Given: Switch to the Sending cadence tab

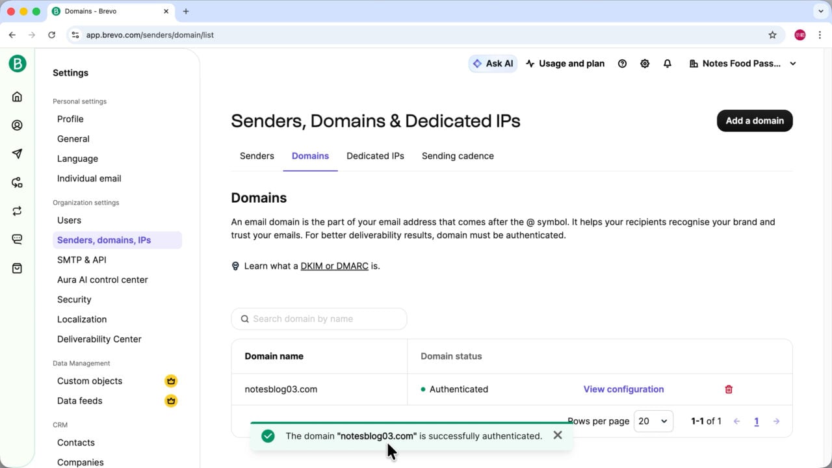Looking at the screenshot, I should click(458, 156).
